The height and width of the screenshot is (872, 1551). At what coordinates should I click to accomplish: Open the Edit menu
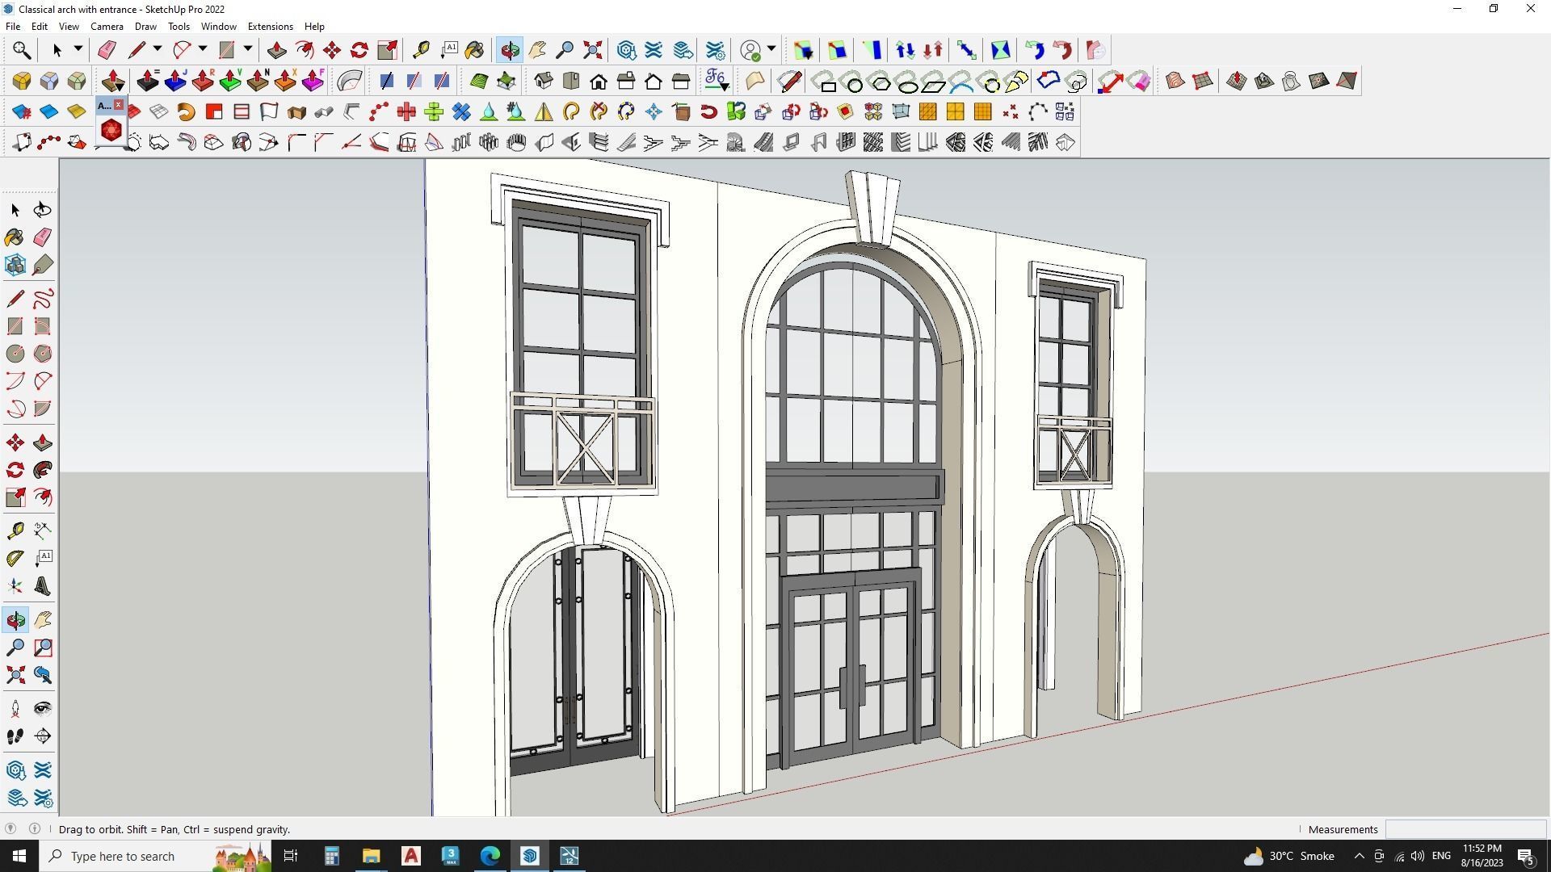click(x=39, y=27)
